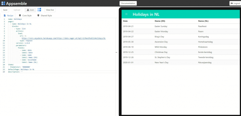This screenshot has height=116, width=241.
Task: Click the version: 1.0.0 code line
Action: pos(23,43)
